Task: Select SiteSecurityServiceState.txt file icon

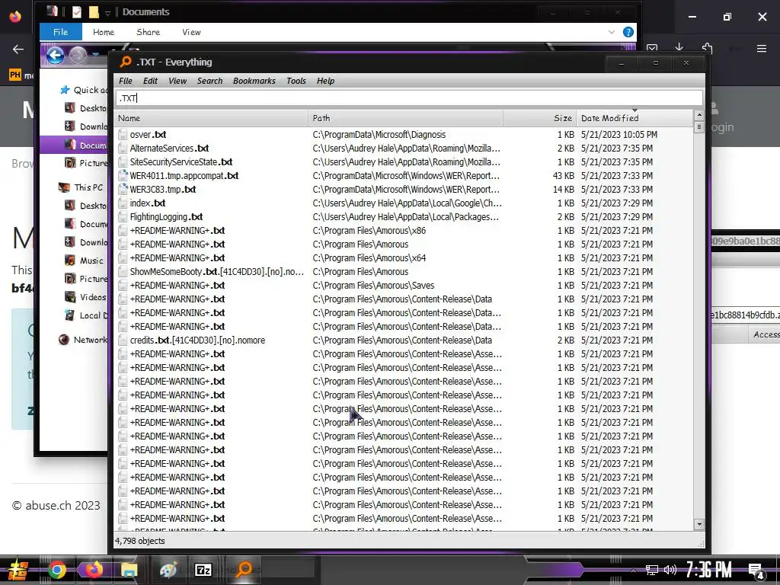Action: tap(123, 161)
